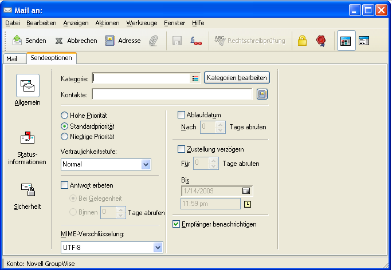Select the highlighted colored view layout icon
The width and height of the screenshot is (392, 270).
coord(346,41)
